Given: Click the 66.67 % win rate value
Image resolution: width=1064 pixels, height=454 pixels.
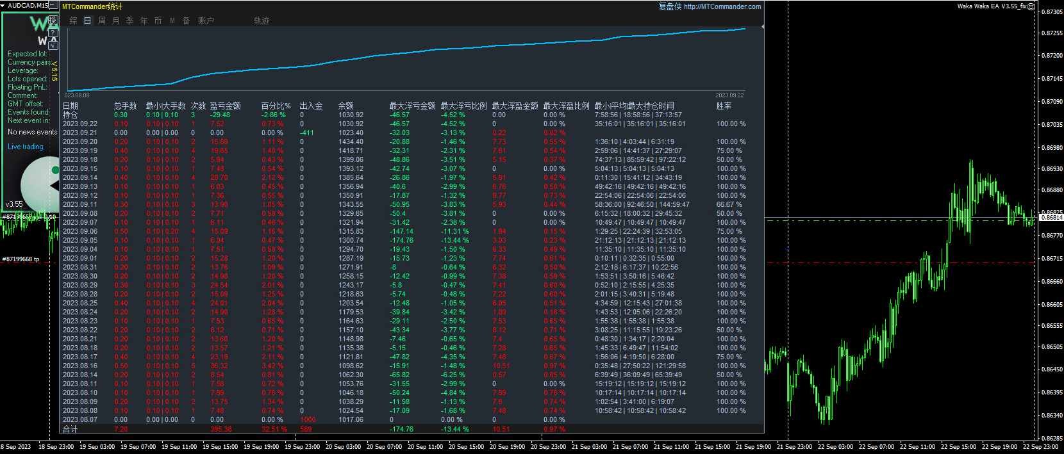Looking at the screenshot, I should [x=729, y=204].
